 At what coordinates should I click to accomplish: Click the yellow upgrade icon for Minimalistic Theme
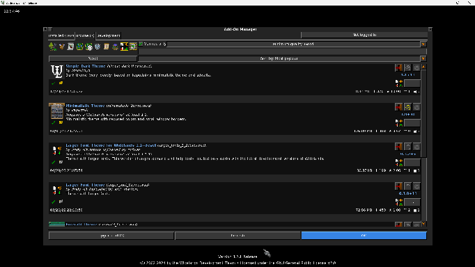coord(407,107)
